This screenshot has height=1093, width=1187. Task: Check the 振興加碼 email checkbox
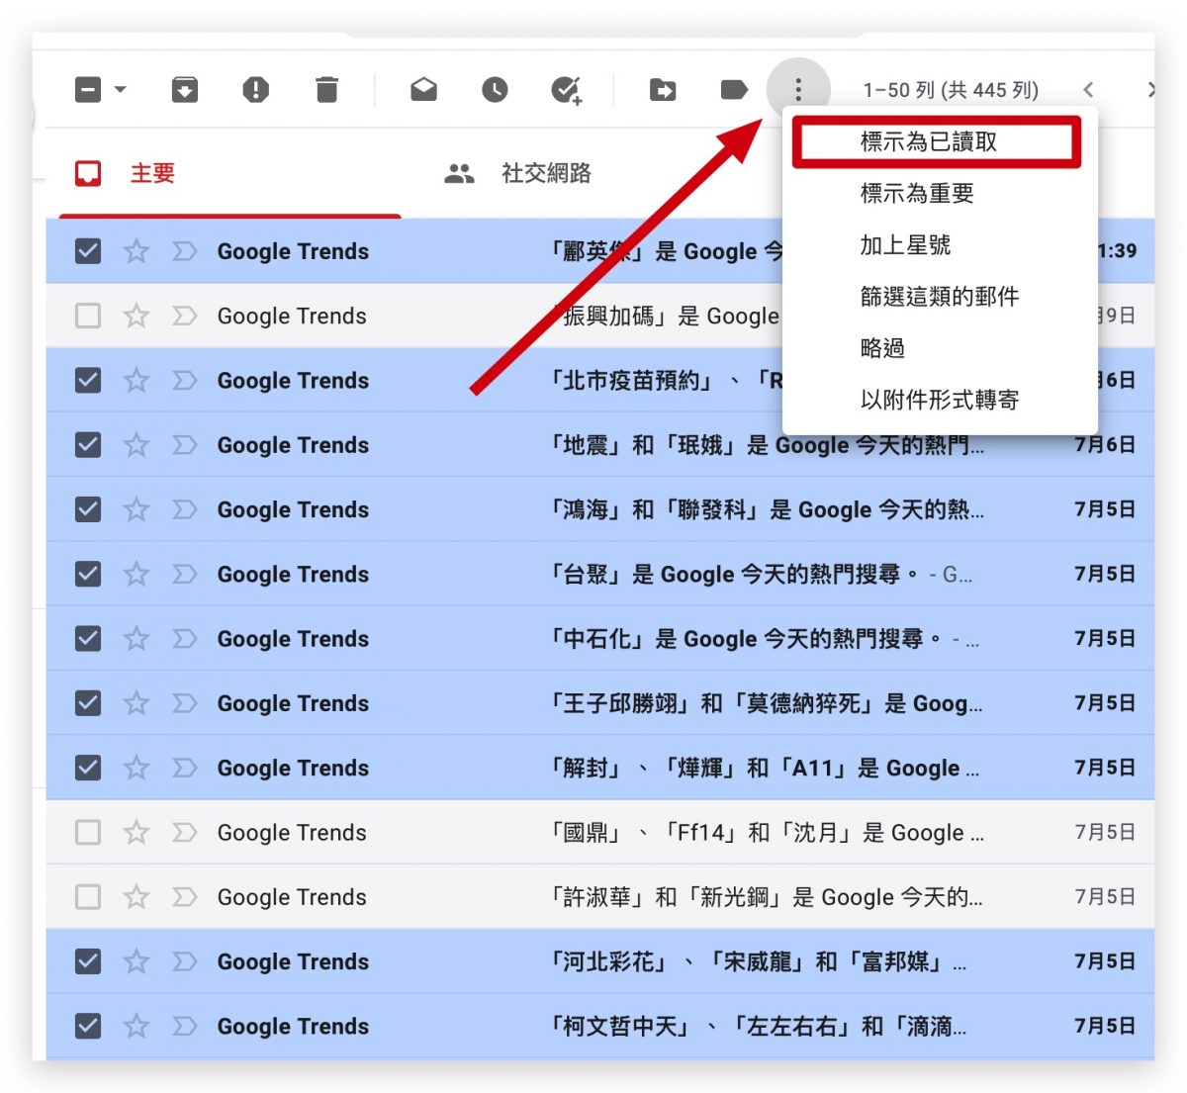[x=88, y=316]
